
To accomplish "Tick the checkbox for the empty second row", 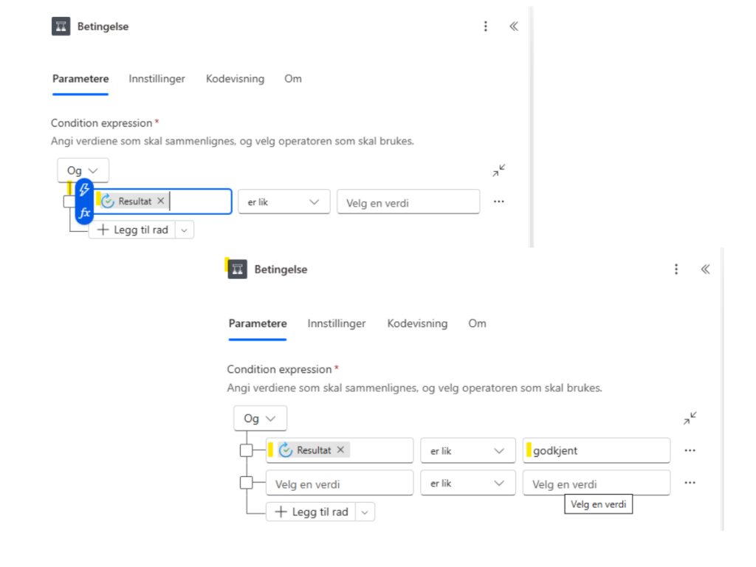I will point(247,484).
